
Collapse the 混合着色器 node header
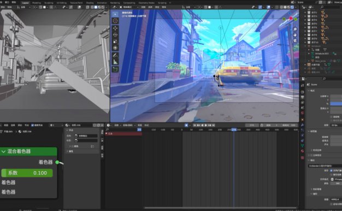pos(3,151)
